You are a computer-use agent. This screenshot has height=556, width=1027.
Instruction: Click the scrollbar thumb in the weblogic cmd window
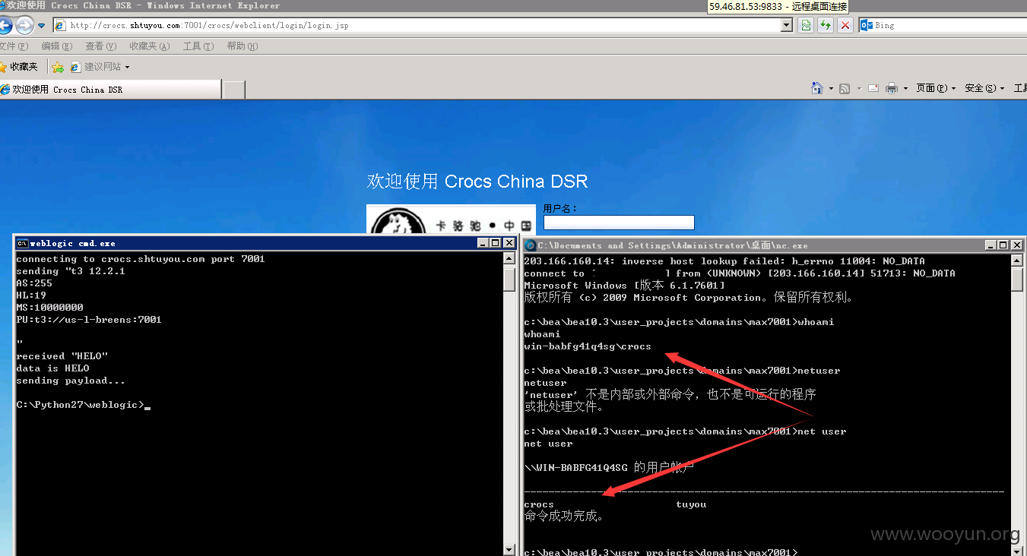pyautogui.click(x=509, y=280)
